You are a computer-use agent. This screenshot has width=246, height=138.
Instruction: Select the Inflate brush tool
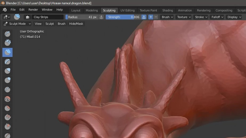[x=7, y=71]
